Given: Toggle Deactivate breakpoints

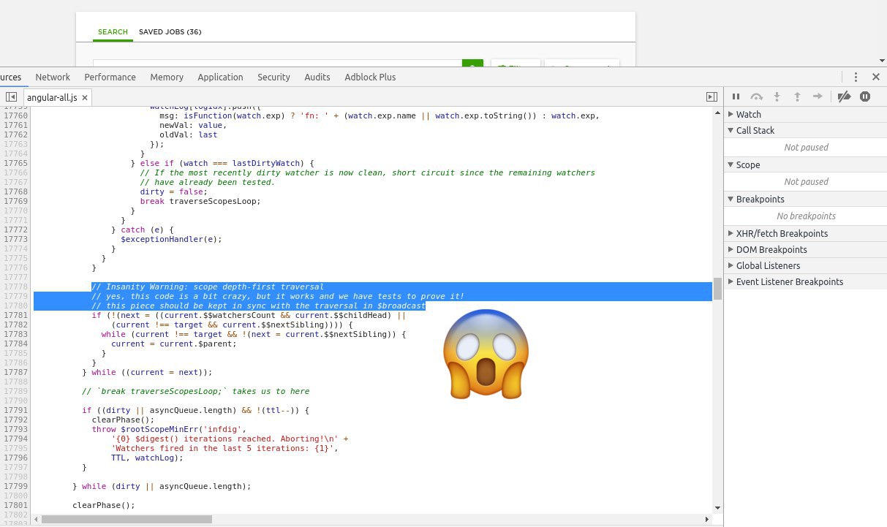Looking at the screenshot, I should 844,96.
